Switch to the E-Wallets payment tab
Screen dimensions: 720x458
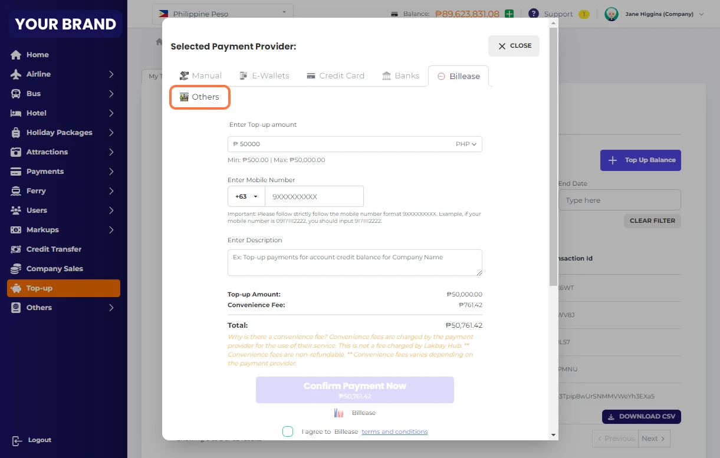coord(264,75)
